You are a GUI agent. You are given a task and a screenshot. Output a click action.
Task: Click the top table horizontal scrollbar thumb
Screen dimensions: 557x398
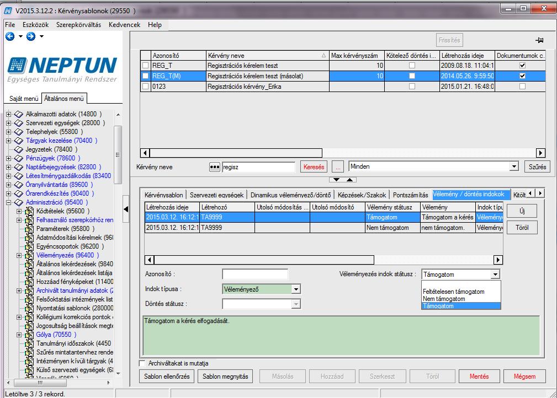pyautogui.click(x=236, y=153)
